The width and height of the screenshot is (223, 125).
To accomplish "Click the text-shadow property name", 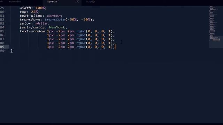I will [x=32, y=31].
